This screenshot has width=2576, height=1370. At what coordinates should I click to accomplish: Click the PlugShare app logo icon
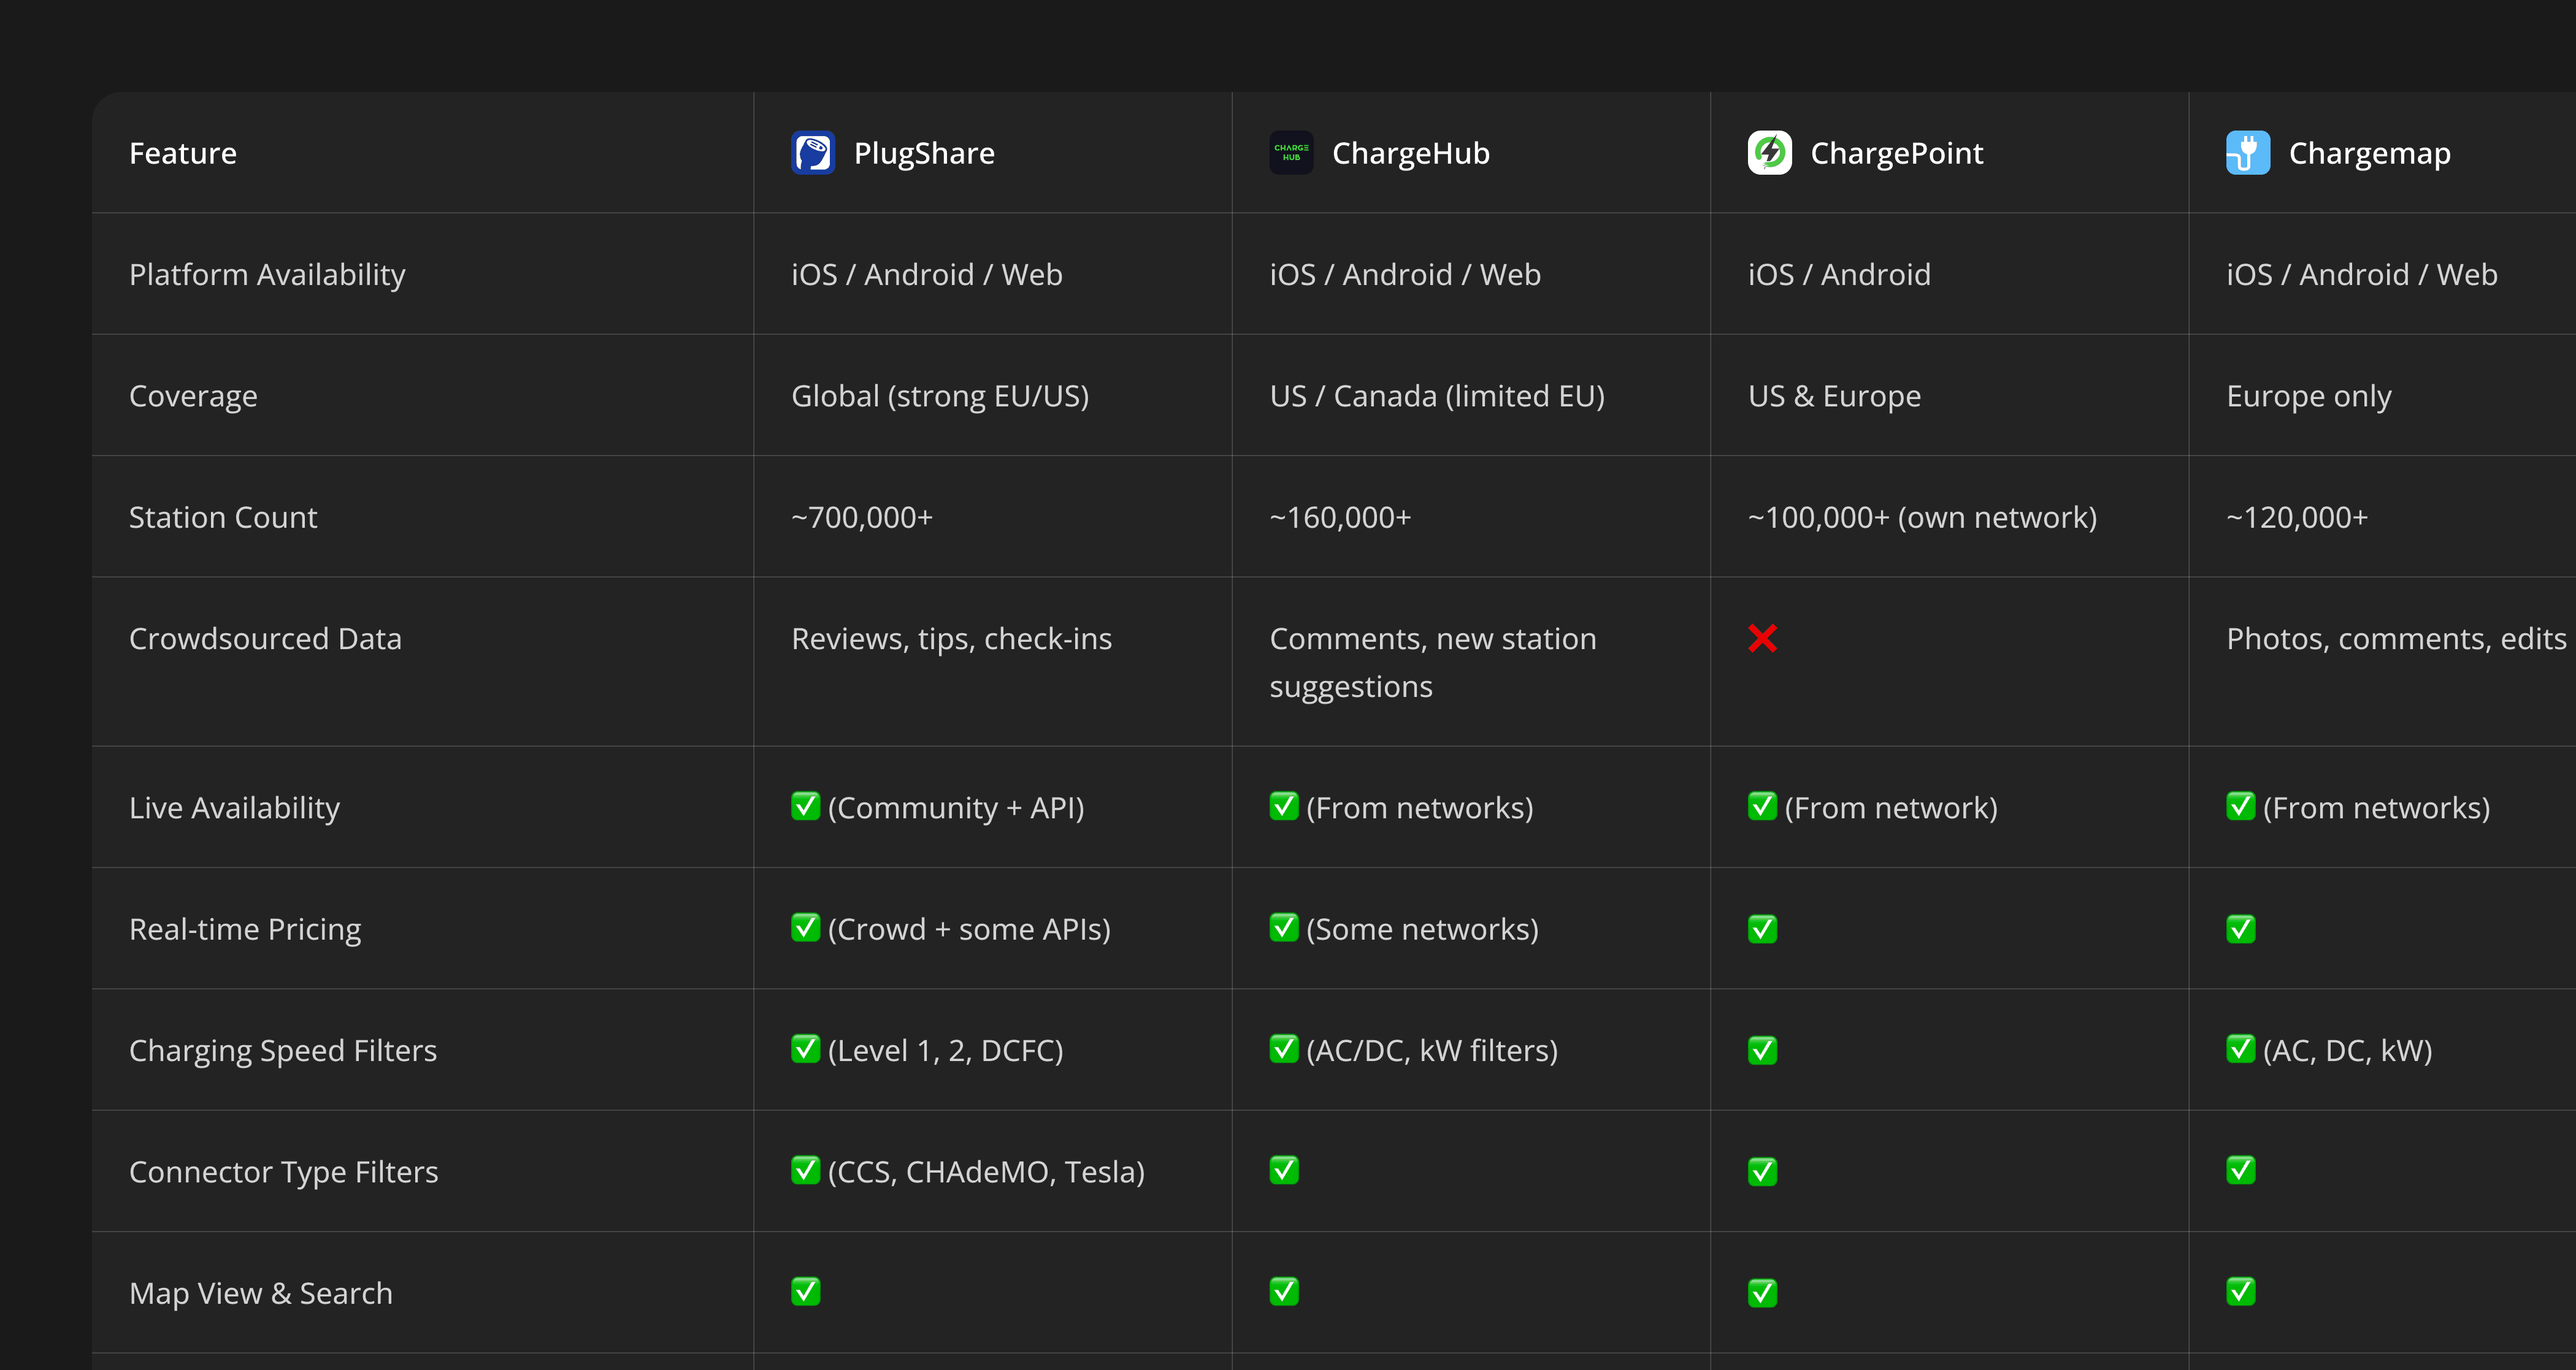(x=813, y=153)
